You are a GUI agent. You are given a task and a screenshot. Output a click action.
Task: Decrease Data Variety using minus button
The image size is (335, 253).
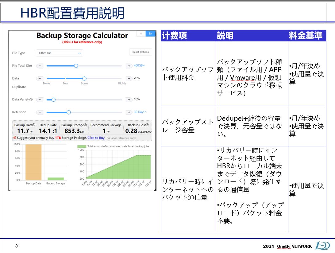40,100
